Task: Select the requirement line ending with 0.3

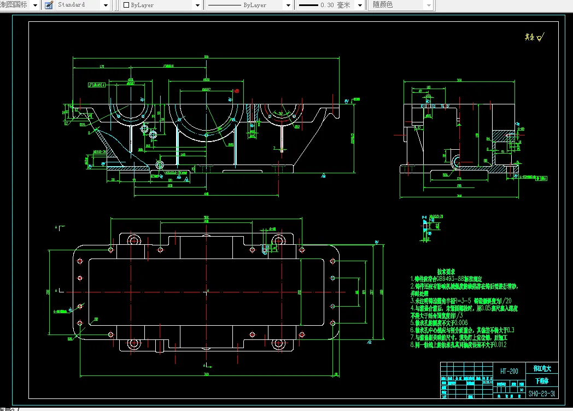Action: (x=462, y=330)
